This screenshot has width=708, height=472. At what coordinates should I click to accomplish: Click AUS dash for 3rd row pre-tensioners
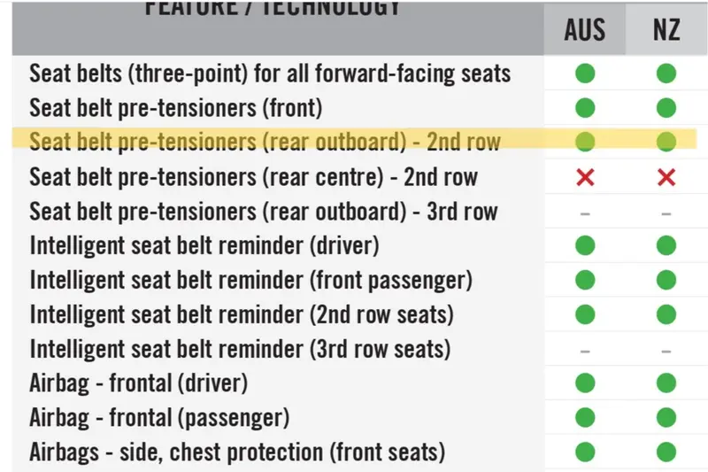(x=585, y=213)
